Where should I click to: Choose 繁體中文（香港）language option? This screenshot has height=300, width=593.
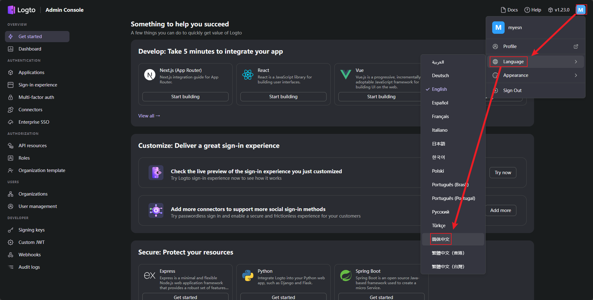point(453,253)
